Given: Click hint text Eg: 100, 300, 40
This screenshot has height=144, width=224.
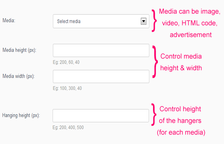Looking at the screenshot, I should pos(67,88).
